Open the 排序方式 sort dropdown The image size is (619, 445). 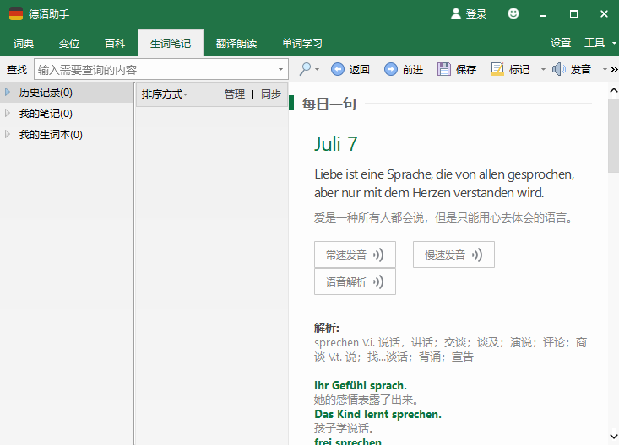click(165, 94)
